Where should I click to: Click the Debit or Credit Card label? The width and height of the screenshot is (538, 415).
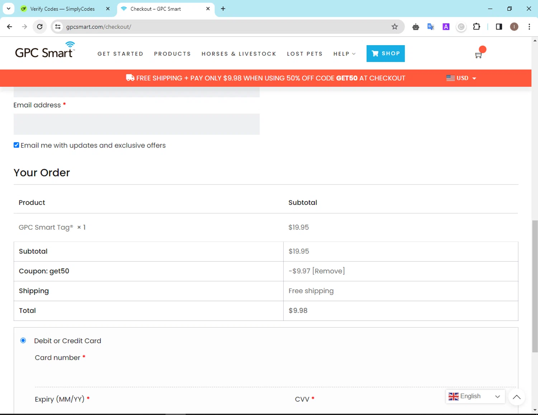(67, 341)
